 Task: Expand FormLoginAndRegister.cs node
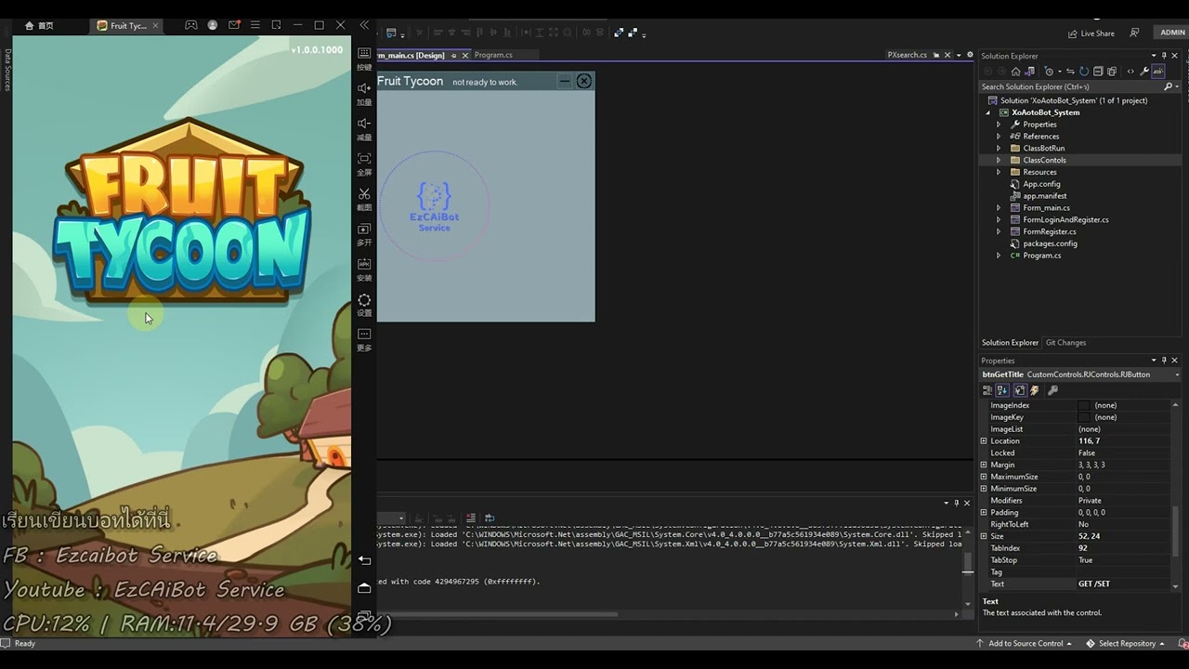999,220
